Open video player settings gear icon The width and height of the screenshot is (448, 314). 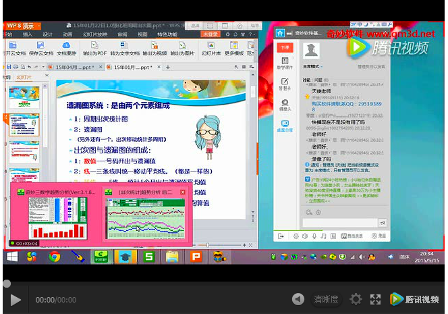[356, 299]
